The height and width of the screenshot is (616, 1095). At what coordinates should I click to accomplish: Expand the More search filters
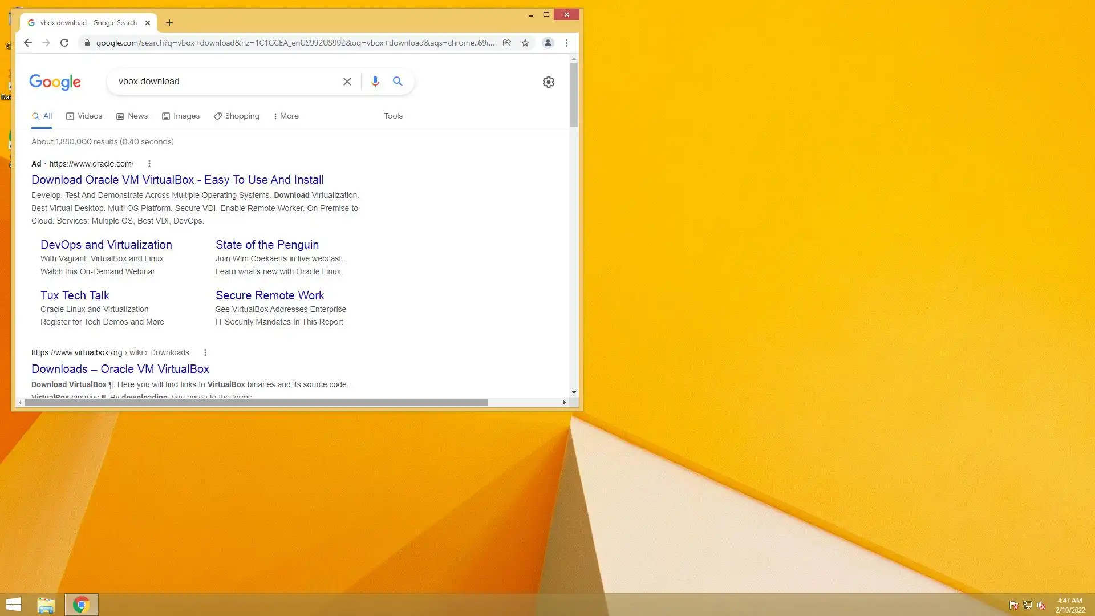286,116
